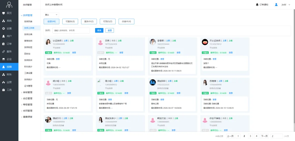The height and width of the screenshot is (141, 295).
Task: Click the blue user avatar icon beside jsdd
Action: tap(276, 5)
